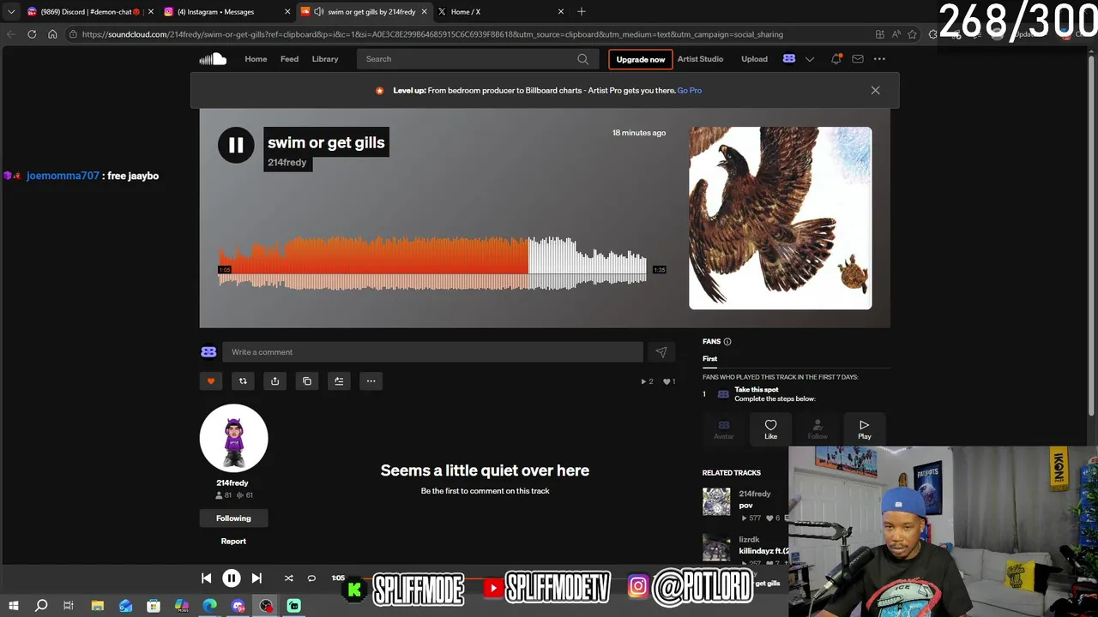1098x617 pixels.
Task: Skip to previous track in bottom player
Action: 206,578
